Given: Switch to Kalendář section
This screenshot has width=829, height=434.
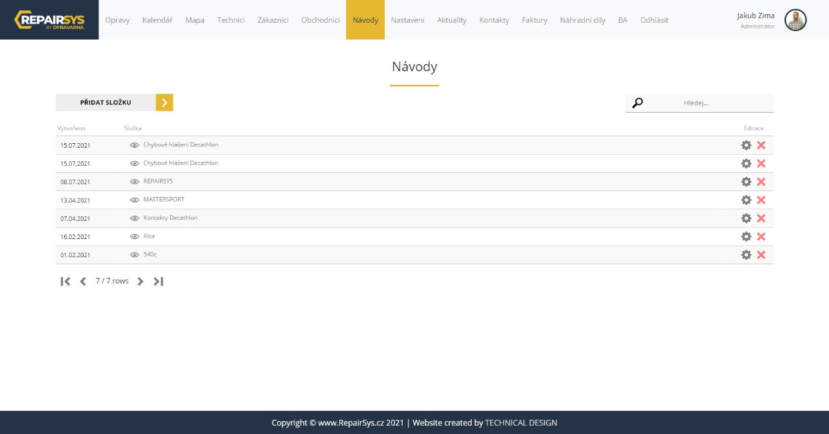Looking at the screenshot, I should pos(157,20).
